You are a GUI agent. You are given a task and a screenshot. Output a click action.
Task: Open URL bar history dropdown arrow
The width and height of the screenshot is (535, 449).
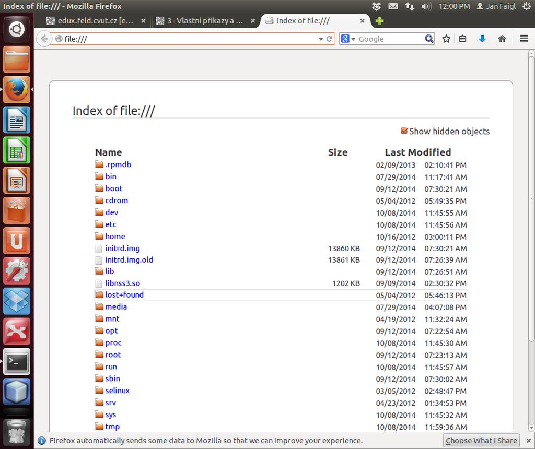[321, 39]
